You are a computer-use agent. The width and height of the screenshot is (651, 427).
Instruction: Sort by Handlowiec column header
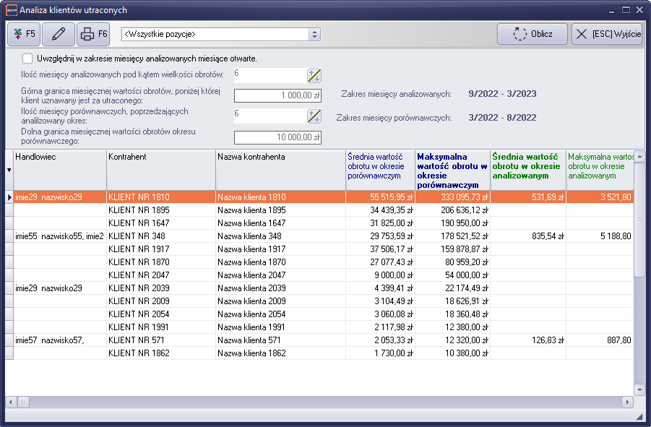point(59,157)
